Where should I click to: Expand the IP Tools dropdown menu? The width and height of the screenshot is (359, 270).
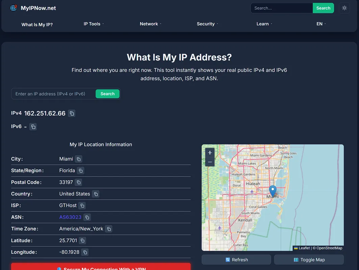pyautogui.click(x=94, y=24)
